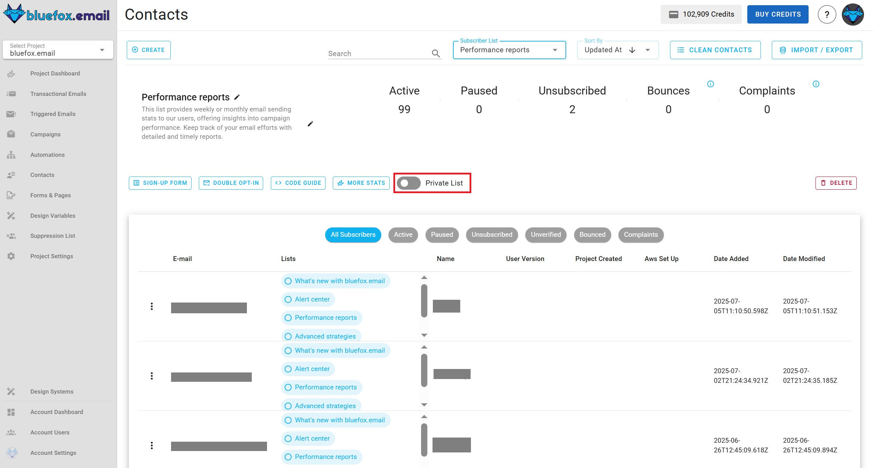Viewport: 873px width, 468px height.
Task: Open the Sort By dropdown arrow
Action: [648, 50]
